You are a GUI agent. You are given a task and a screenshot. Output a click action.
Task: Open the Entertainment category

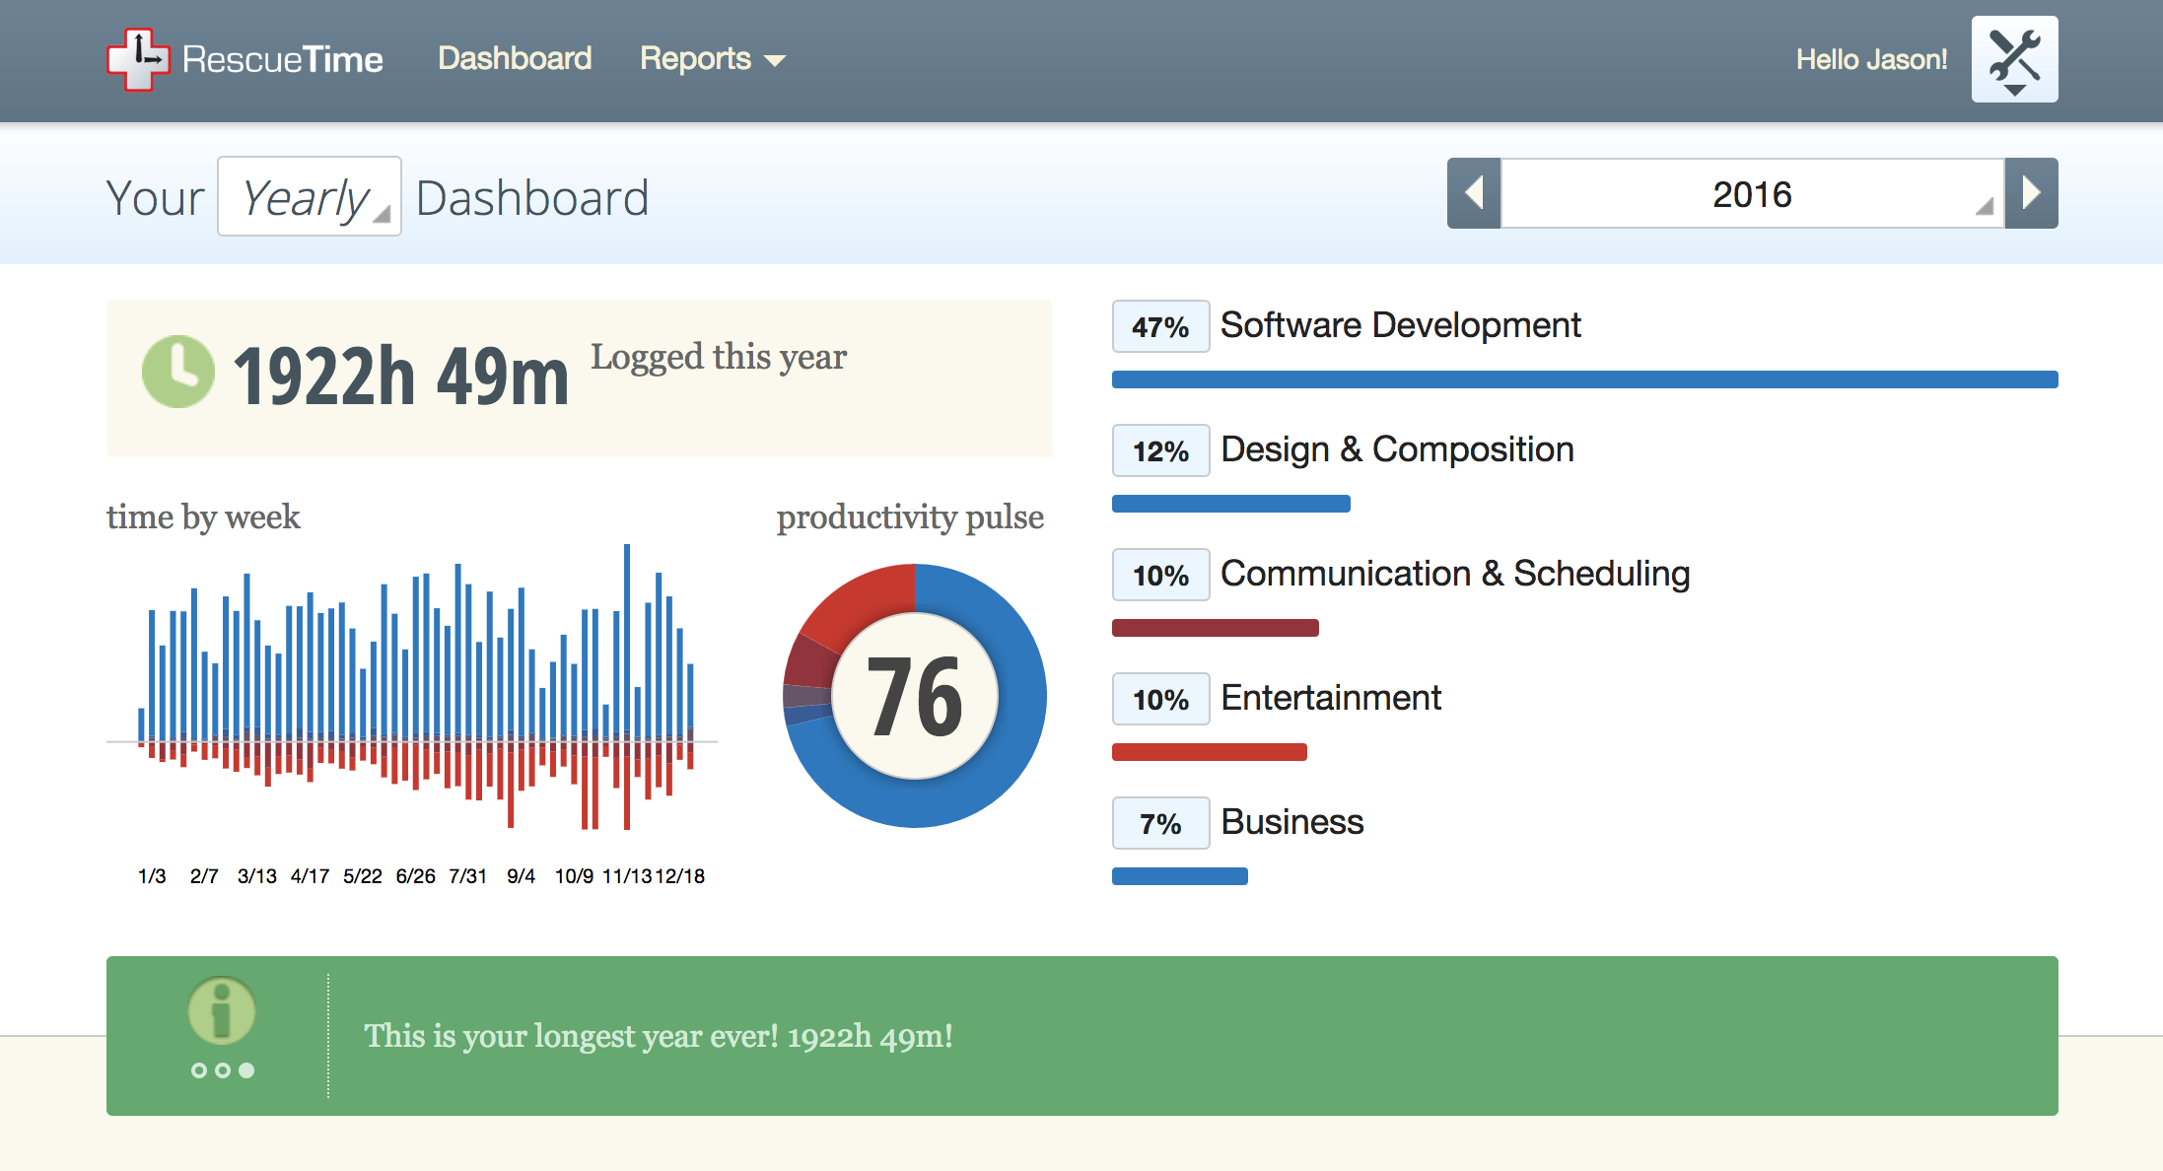click(x=1331, y=698)
